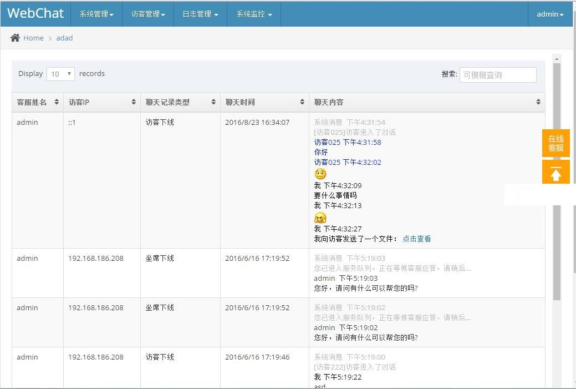Click the Home breadcrumb link

(33, 38)
